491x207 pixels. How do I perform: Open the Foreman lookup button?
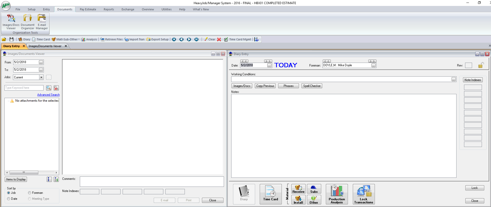373,65
